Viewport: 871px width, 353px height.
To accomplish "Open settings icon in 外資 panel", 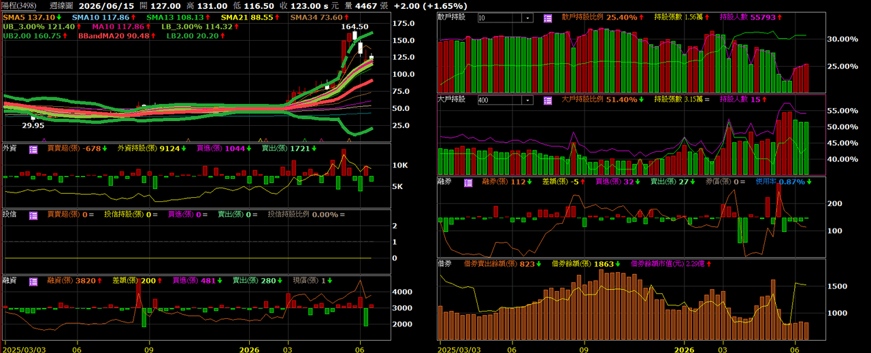I will coord(33,148).
